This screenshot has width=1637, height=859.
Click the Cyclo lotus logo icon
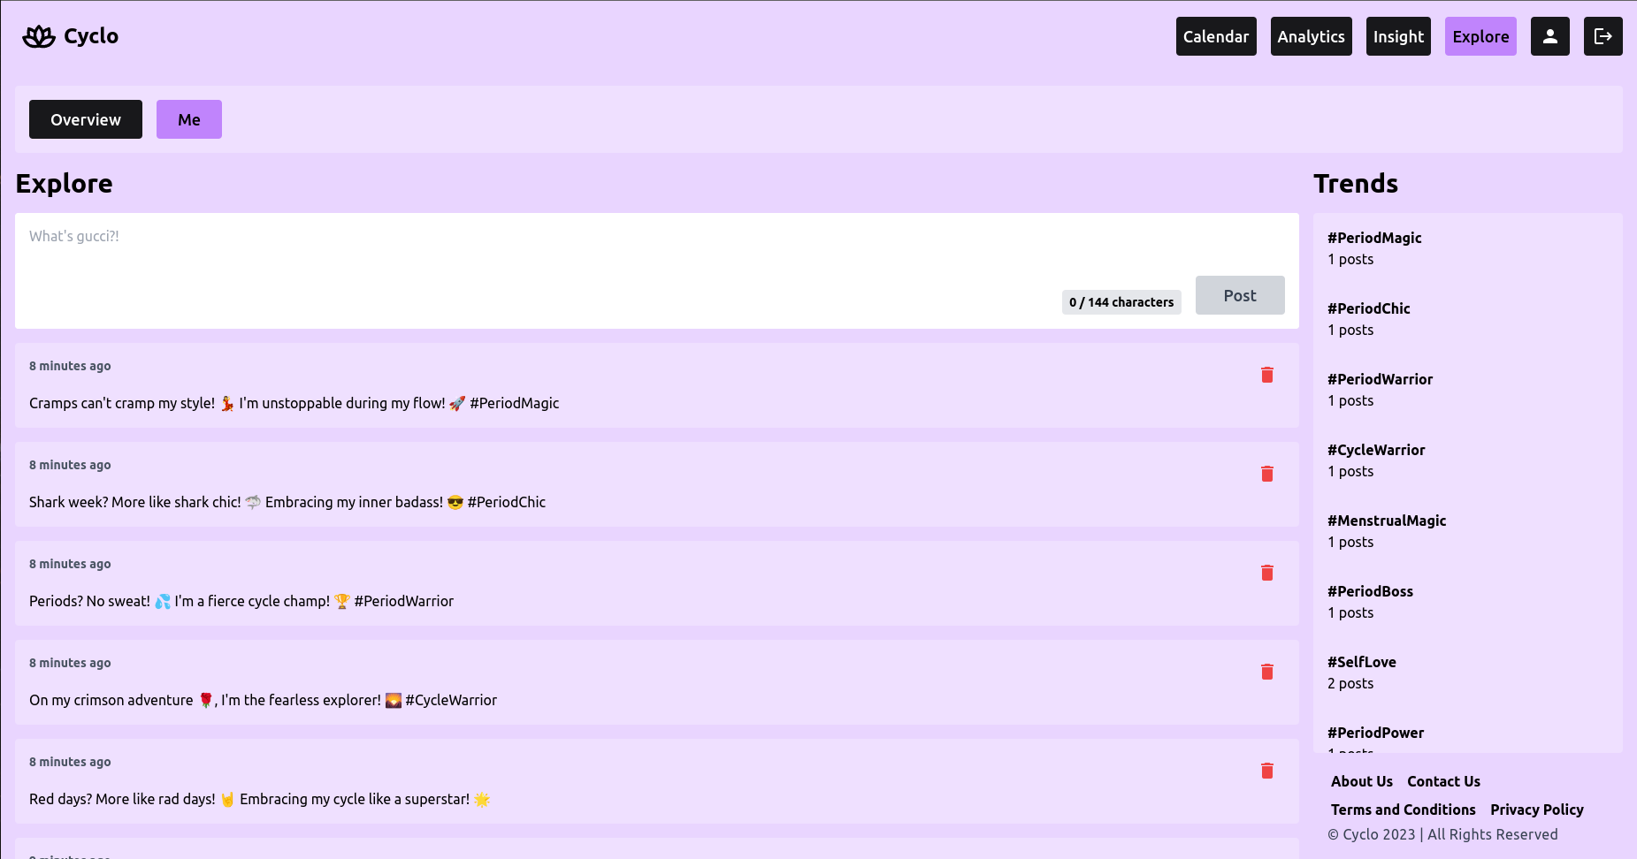click(x=39, y=36)
